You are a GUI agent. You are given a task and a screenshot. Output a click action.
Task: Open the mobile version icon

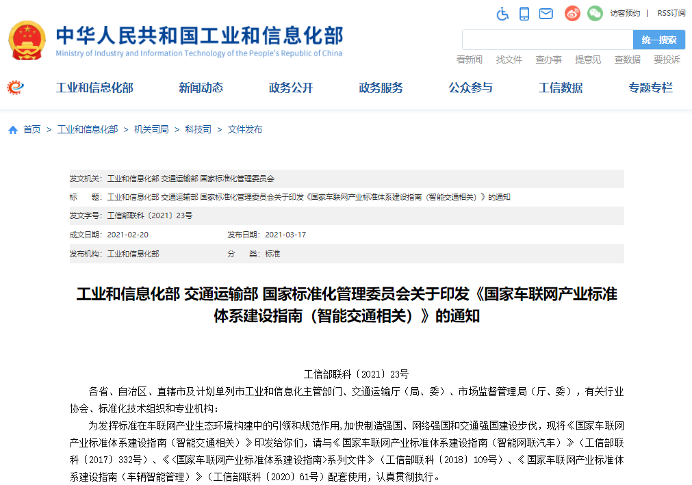tap(524, 13)
